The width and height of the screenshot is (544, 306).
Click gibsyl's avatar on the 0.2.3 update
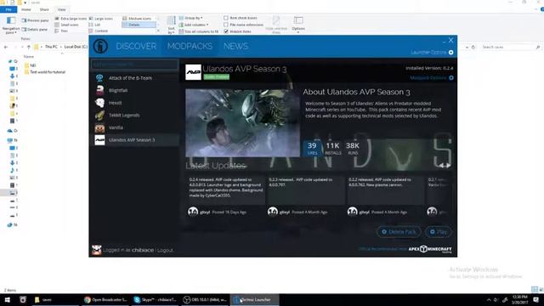pos(273,212)
